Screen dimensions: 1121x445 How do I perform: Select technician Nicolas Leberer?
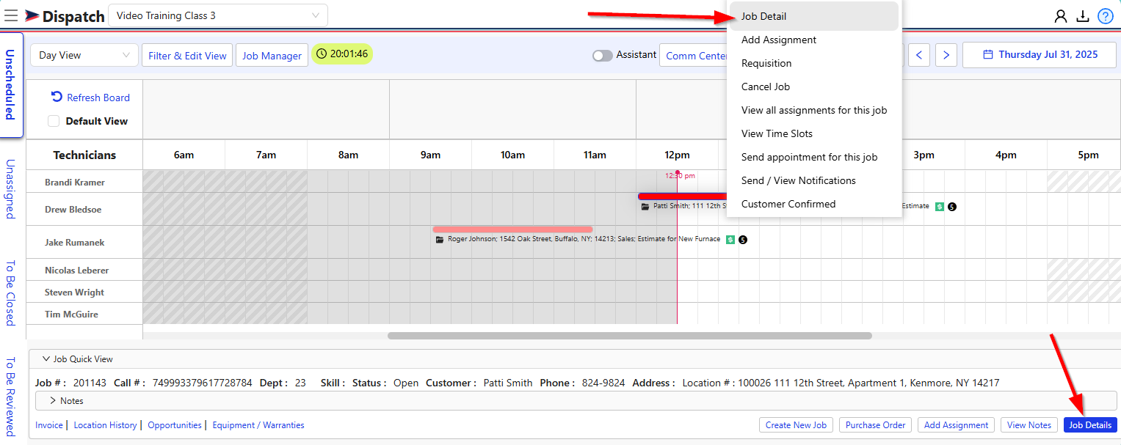coord(76,271)
